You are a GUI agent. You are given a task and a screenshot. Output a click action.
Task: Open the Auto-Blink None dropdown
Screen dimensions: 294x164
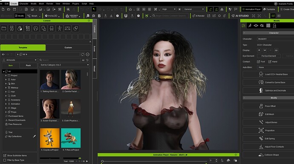point(275,67)
